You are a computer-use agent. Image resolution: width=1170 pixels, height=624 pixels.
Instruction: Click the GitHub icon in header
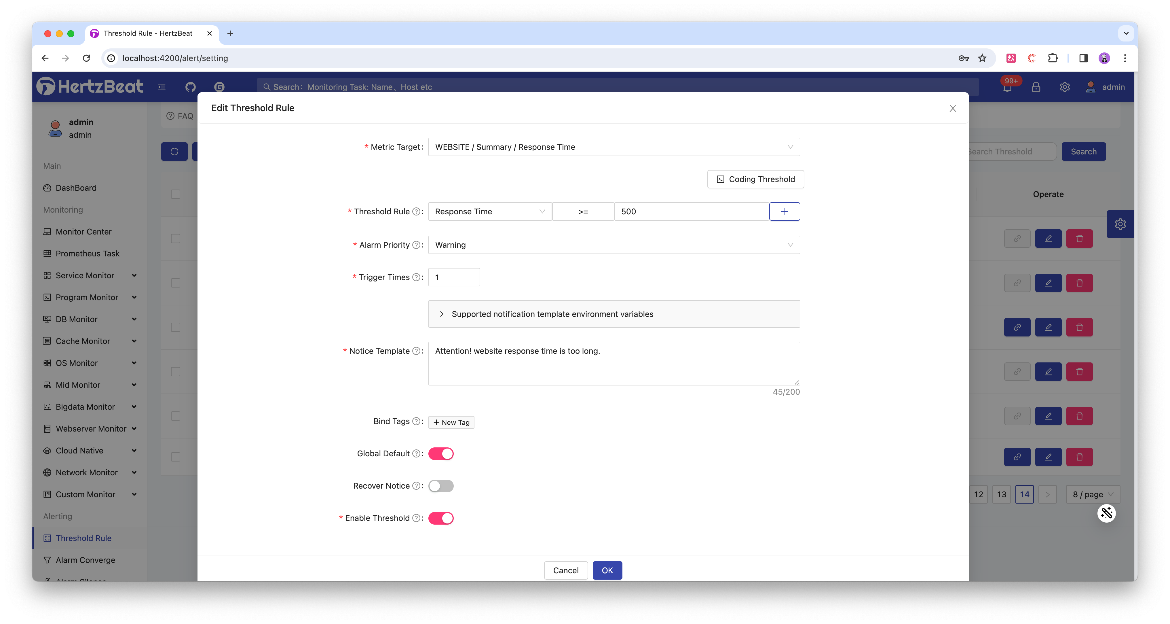(x=190, y=87)
